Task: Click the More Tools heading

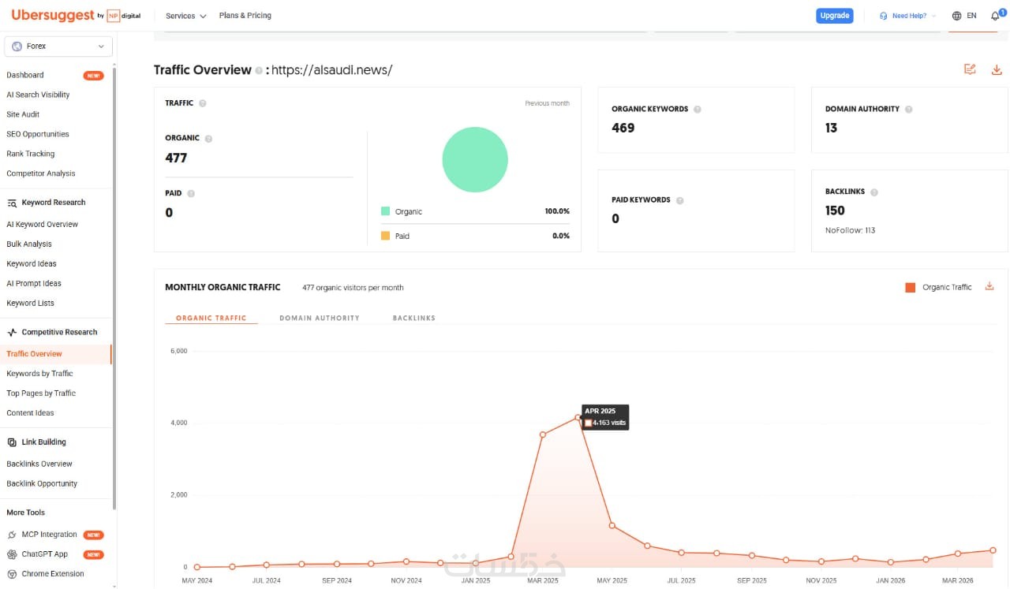Action: [26, 513]
